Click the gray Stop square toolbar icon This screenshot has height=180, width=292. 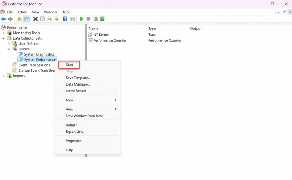88,19
